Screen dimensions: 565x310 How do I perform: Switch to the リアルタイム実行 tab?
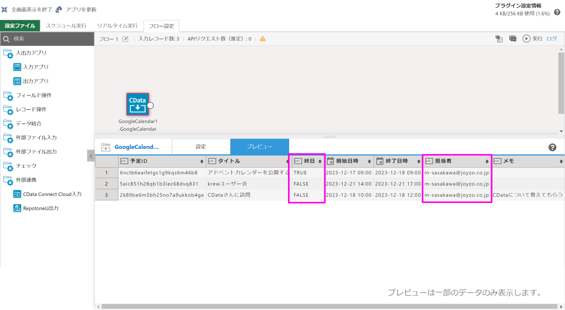click(x=117, y=25)
